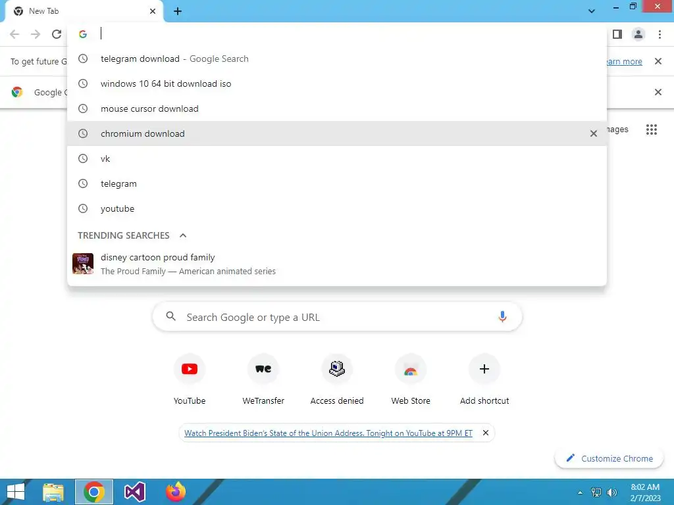The height and width of the screenshot is (505, 674).
Task: Click the browser back arrow
Action: pos(14,34)
